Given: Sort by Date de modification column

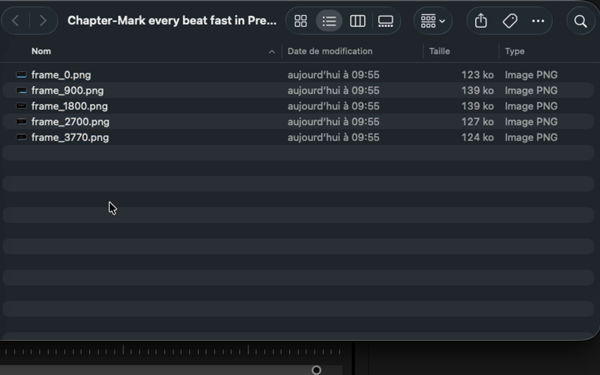Looking at the screenshot, I should 330,51.
